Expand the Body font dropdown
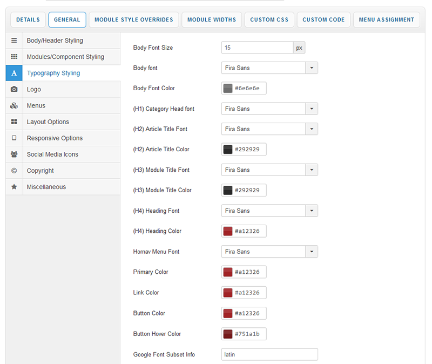The height and width of the screenshot is (364, 432). (x=312, y=68)
